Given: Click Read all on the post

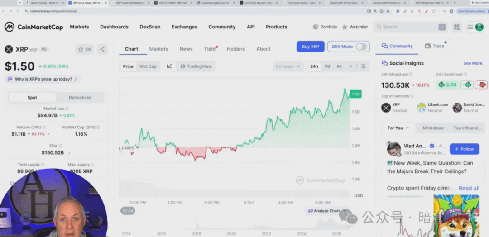Looking at the screenshot, I should coord(469,189).
